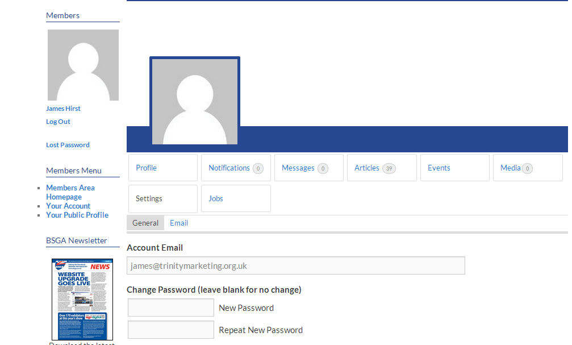Open the BSGA Newsletter cover thumbnail
This screenshot has height=345, width=572.
[82, 300]
